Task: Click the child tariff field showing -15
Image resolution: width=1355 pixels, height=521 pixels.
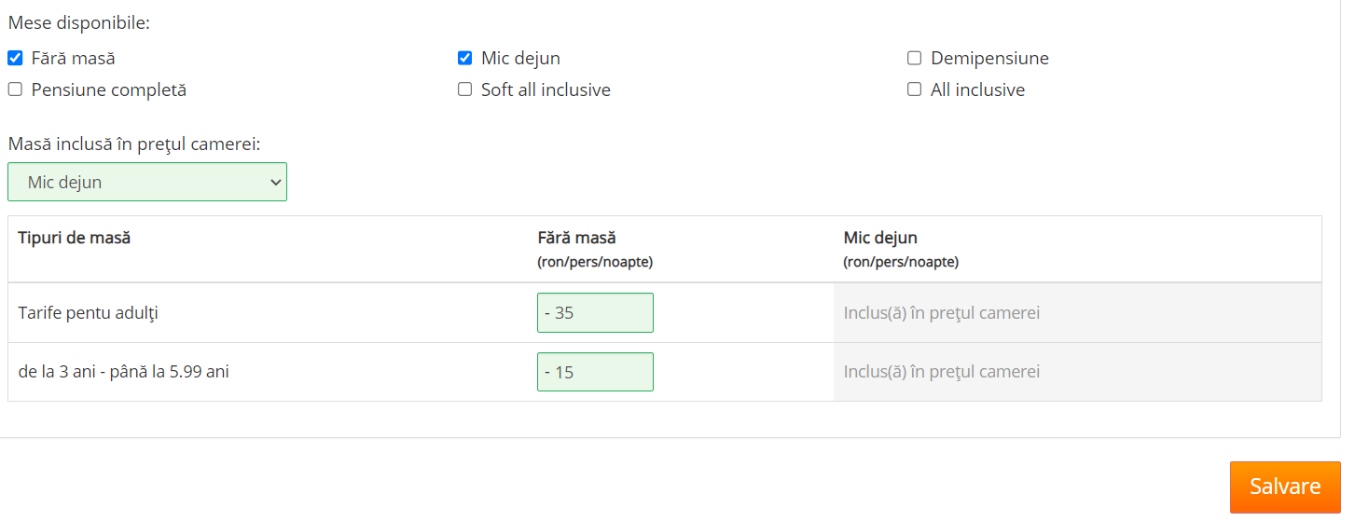Action: pos(595,372)
